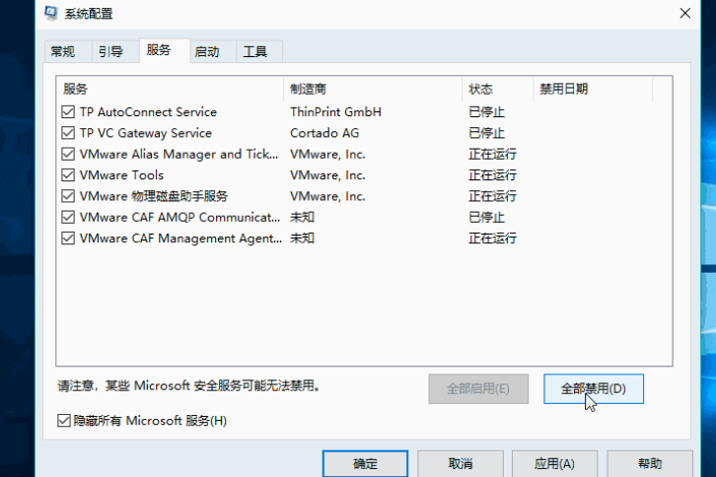
Task: Click the 应用(A) button
Action: [x=554, y=463]
